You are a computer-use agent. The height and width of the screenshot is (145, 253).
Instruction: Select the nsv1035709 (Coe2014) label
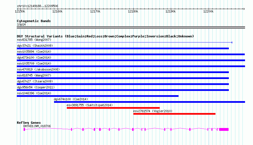coord(34,63)
